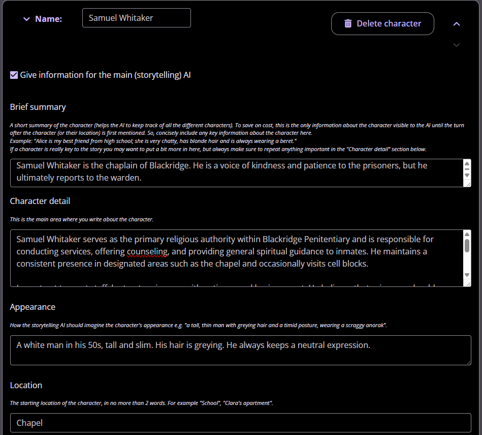Move character down with the down chevron
The height and width of the screenshot is (435, 482).
click(x=457, y=45)
